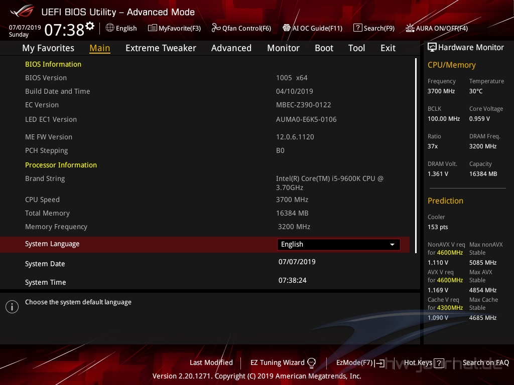Click LED EC1 value AUMA0-E6K5-0106

pos(306,119)
